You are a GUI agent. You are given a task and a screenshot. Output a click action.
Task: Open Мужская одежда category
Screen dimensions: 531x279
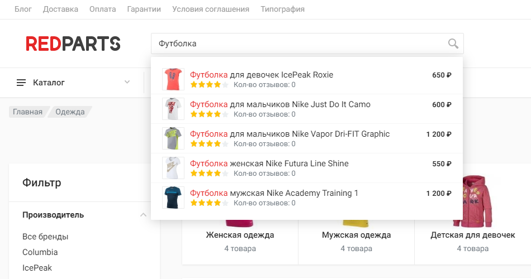click(356, 235)
